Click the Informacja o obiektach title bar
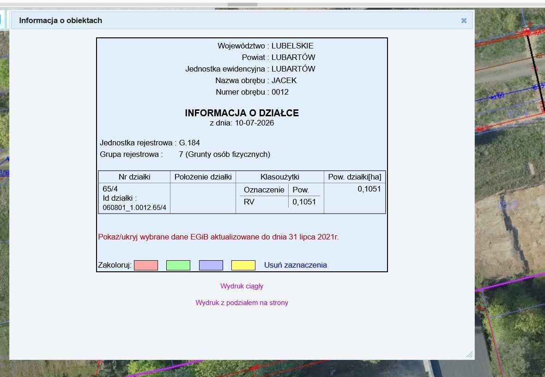545x377 pixels. click(x=242, y=20)
